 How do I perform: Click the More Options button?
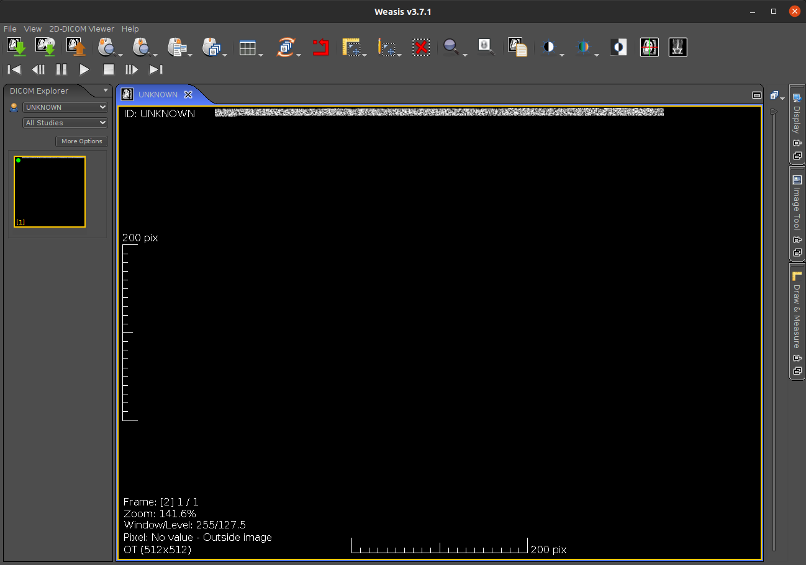[x=81, y=141]
